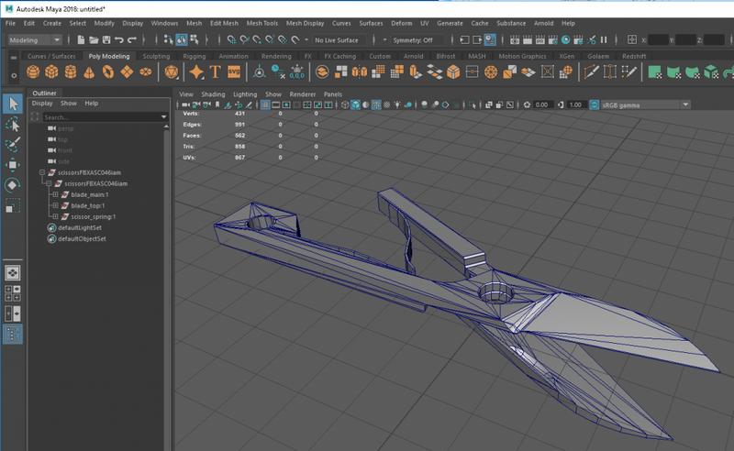Open the viewport Panels menu
This screenshot has height=451, width=734.
(333, 94)
